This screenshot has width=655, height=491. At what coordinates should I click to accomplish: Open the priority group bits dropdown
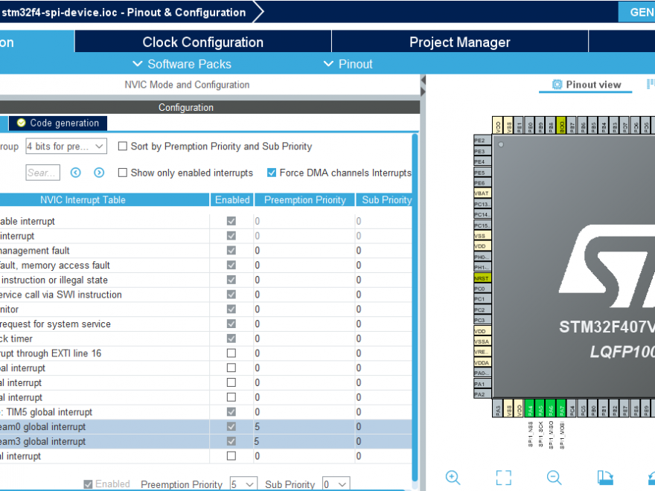(65, 146)
